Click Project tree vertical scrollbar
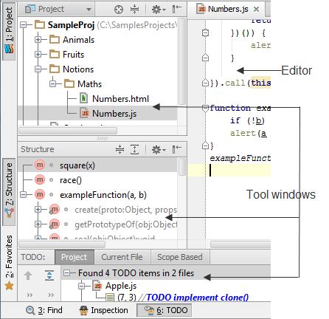The image size is (329, 319). click(182, 61)
